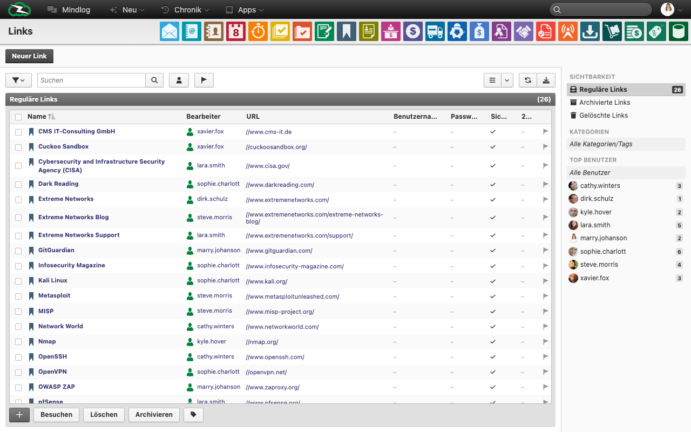Viewport: 691px width, 432px height.
Task: Click the Besuchen button
Action: point(57,415)
